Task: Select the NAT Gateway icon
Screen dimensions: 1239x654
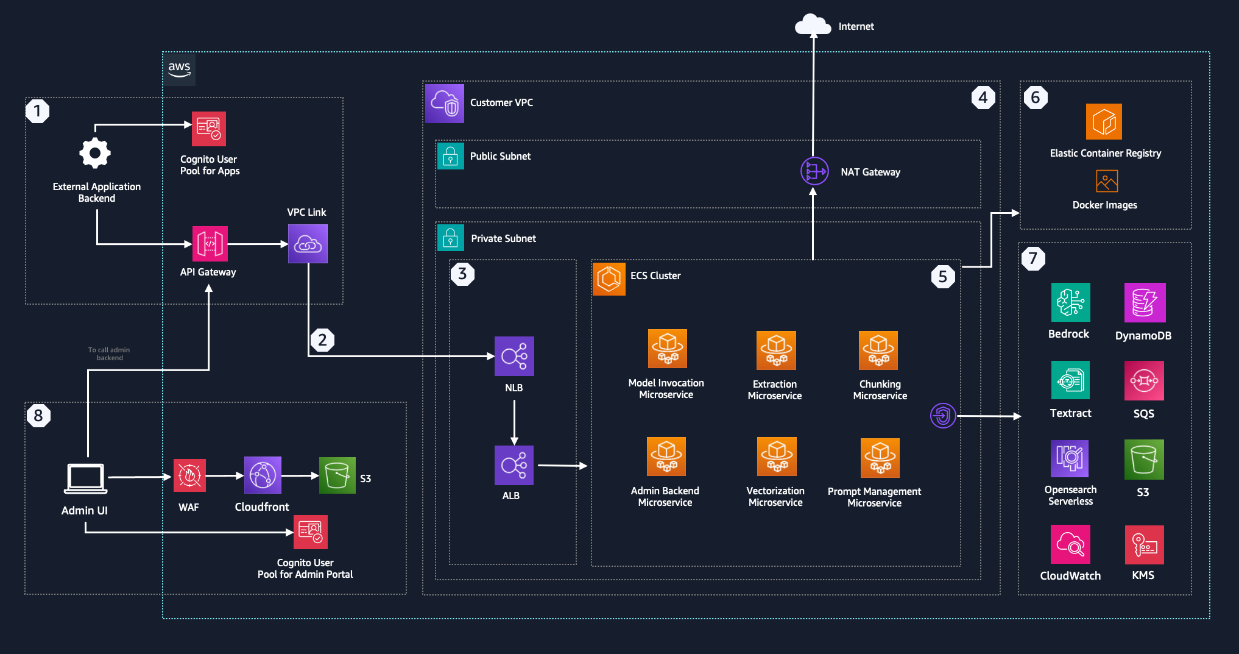Action: pyautogui.click(x=814, y=171)
